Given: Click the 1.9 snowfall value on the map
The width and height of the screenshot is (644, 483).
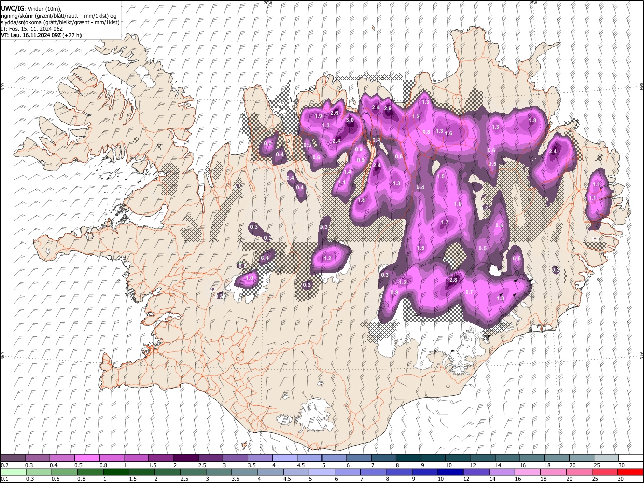Looking at the screenshot, I should click(x=318, y=116).
